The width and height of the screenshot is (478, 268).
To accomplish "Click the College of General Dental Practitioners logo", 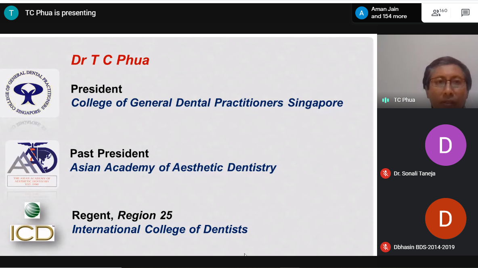I will click(29, 94).
